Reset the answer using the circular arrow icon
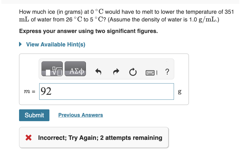 133,72
